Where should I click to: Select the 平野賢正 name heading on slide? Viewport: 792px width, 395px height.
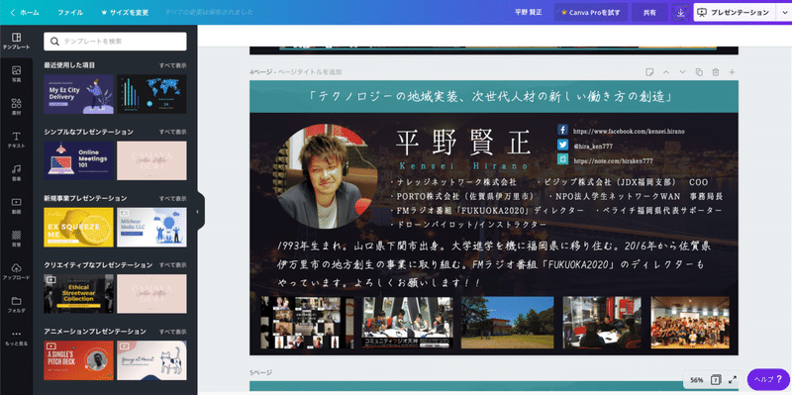[463, 143]
